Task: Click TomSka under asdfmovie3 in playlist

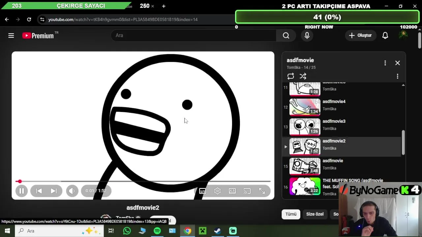Action: click(x=329, y=129)
